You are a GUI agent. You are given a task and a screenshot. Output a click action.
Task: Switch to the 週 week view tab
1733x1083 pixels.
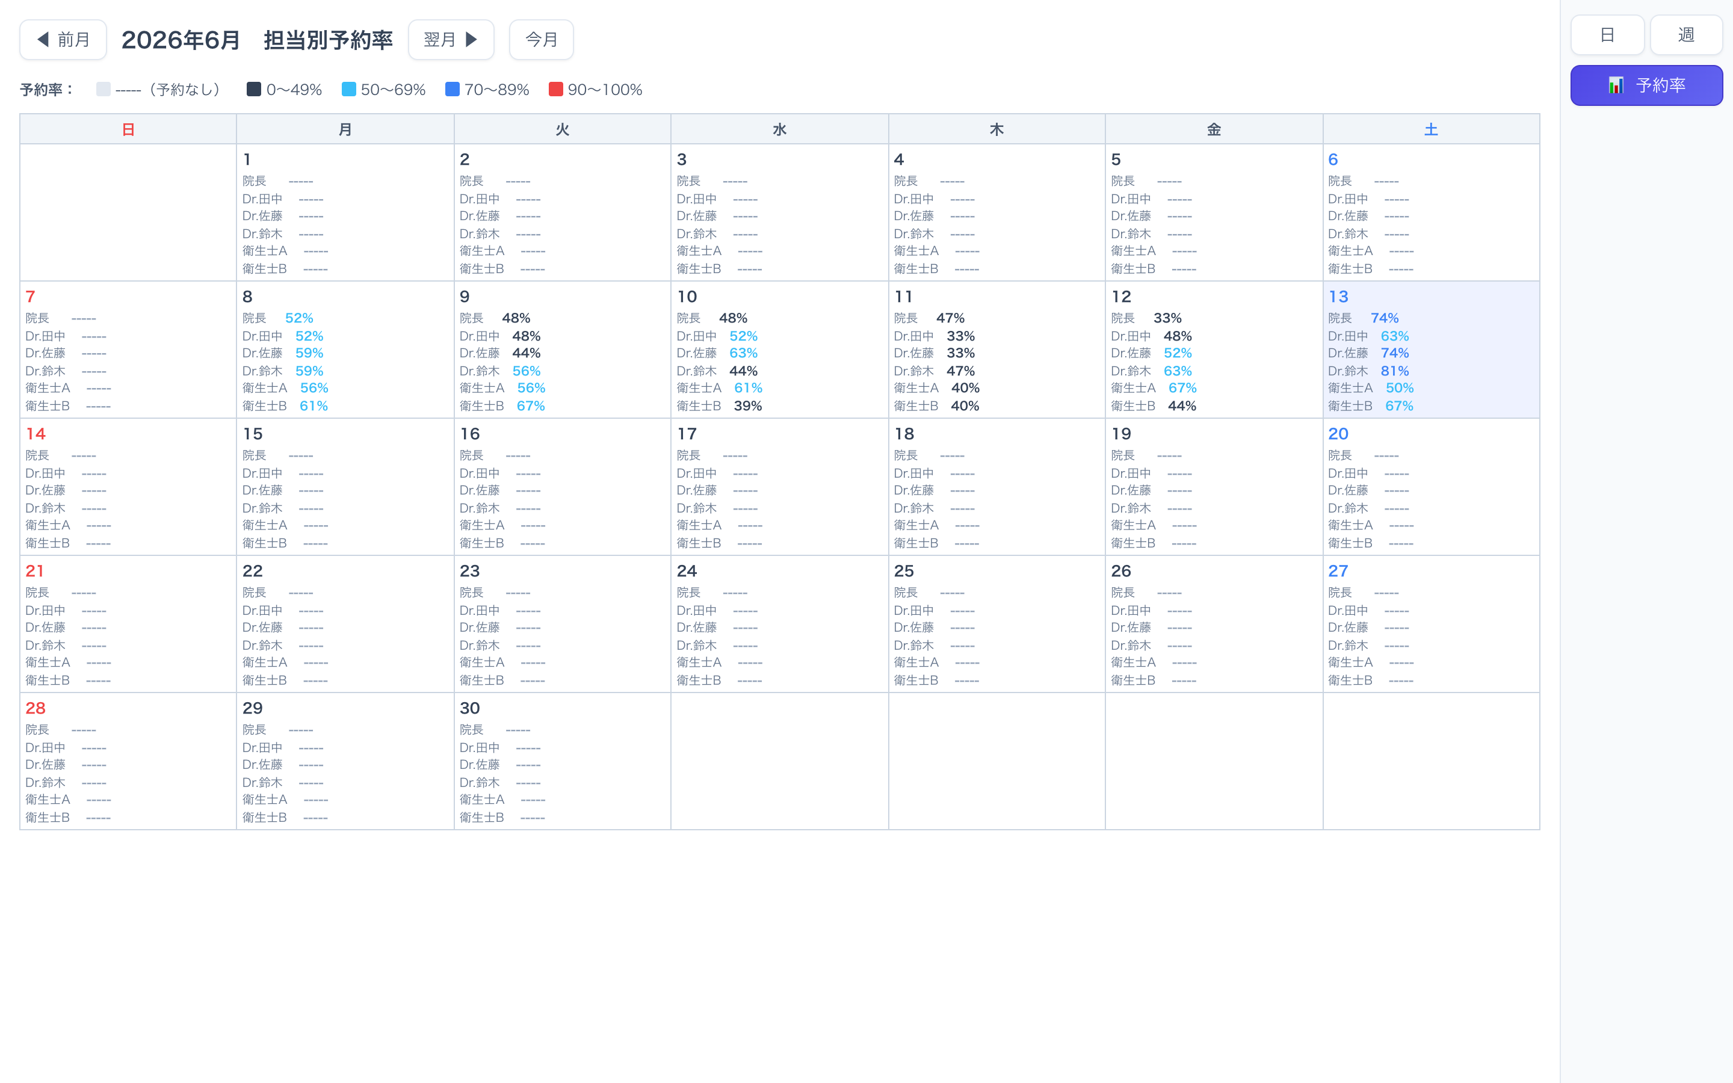coord(1685,35)
